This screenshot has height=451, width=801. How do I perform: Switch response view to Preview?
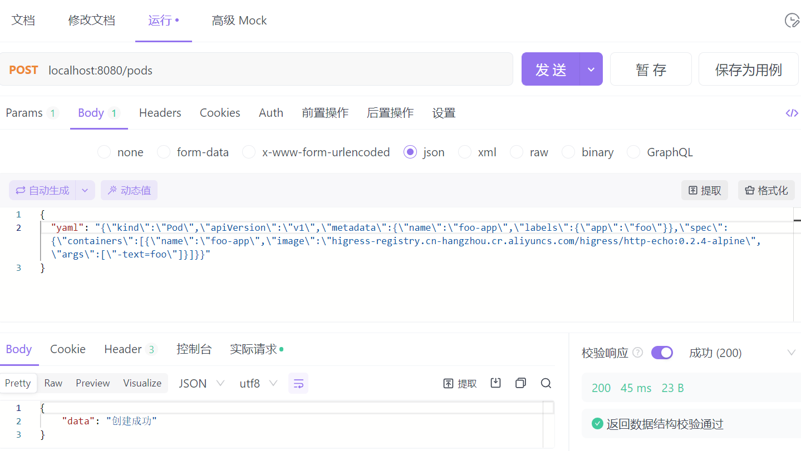pyautogui.click(x=93, y=383)
